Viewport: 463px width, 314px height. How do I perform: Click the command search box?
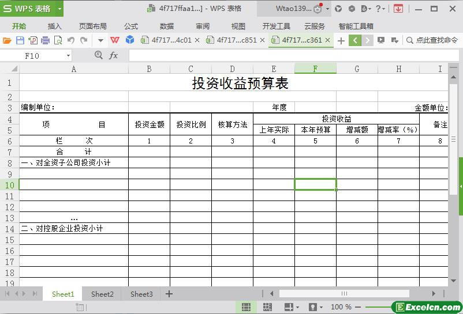click(x=432, y=40)
